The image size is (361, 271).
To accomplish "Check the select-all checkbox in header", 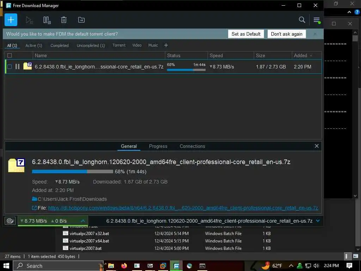I will [10, 55].
